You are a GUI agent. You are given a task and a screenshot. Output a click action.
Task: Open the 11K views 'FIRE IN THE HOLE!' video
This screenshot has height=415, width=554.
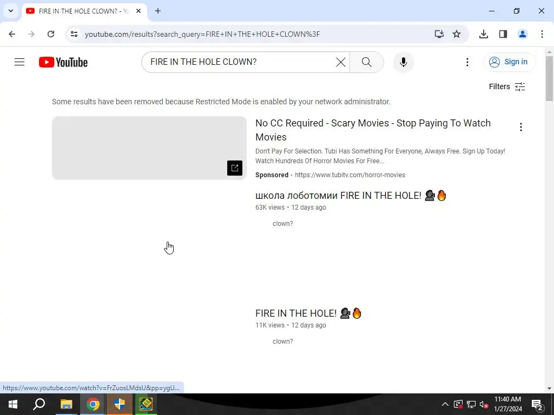308,313
